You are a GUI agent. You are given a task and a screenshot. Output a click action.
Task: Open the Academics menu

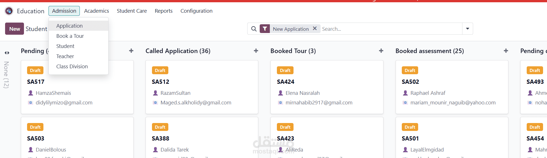pos(96,11)
